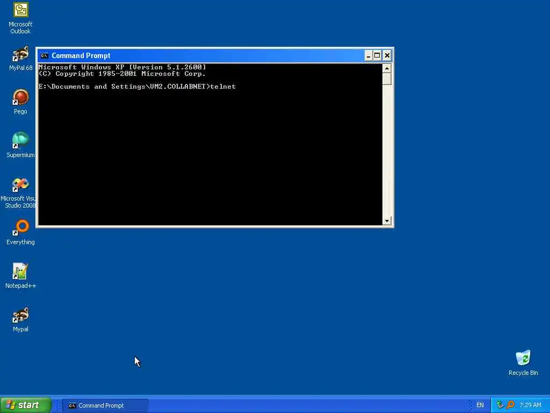The height and width of the screenshot is (413, 550).
Task: Click the console scrollbar up arrow
Action: (x=387, y=68)
